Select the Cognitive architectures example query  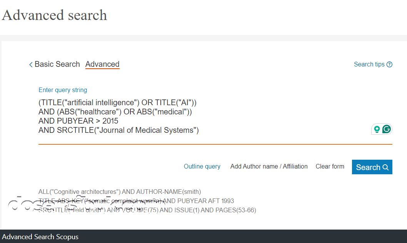click(x=120, y=192)
